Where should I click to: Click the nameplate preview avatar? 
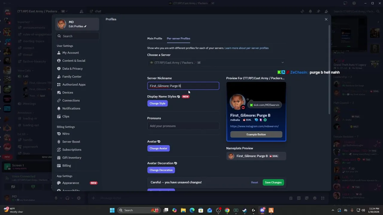click(231, 156)
